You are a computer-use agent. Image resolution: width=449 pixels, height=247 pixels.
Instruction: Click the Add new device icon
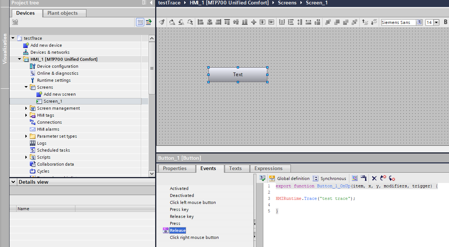(26, 45)
